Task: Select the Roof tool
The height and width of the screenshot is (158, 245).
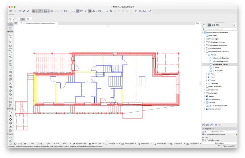Action: click(10, 50)
